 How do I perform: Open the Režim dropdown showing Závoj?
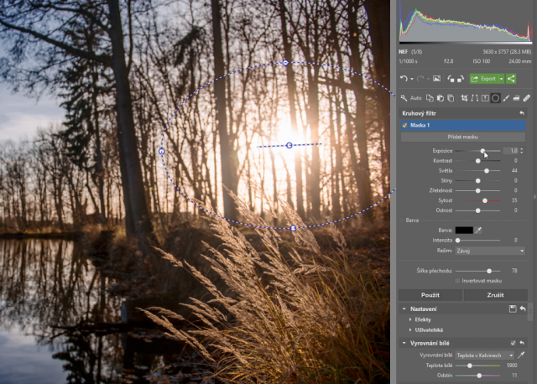(x=490, y=251)
